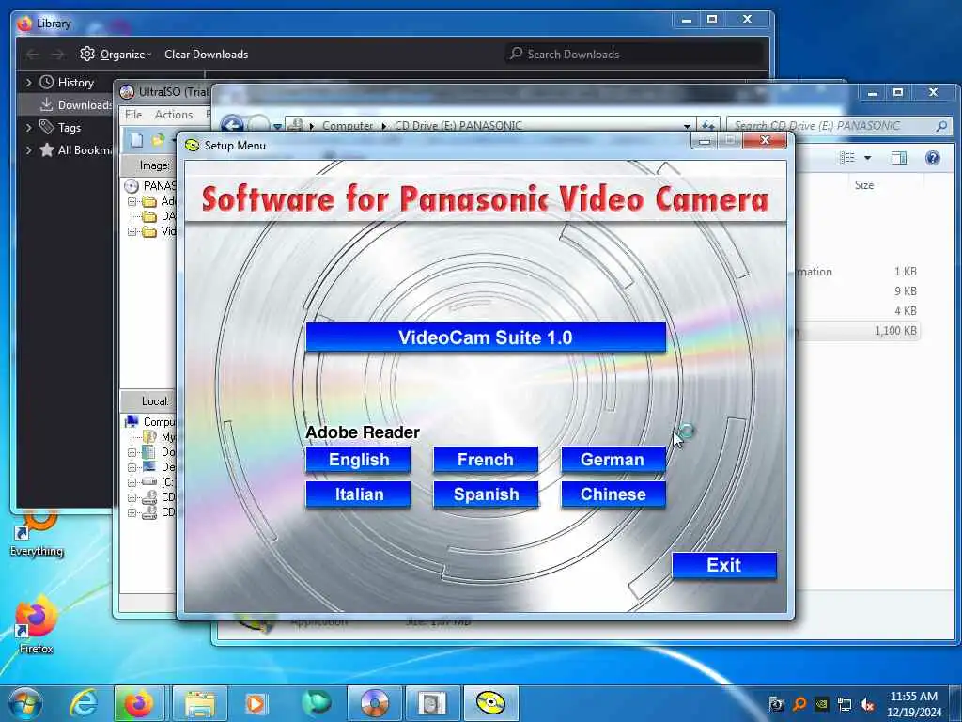Expand the Vid folder in UltraISO image tree
Screen dimensions: 962x722
[x=132, y=231]
